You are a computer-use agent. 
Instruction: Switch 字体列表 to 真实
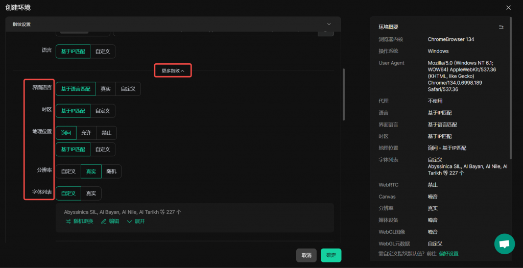coord(91,193)
